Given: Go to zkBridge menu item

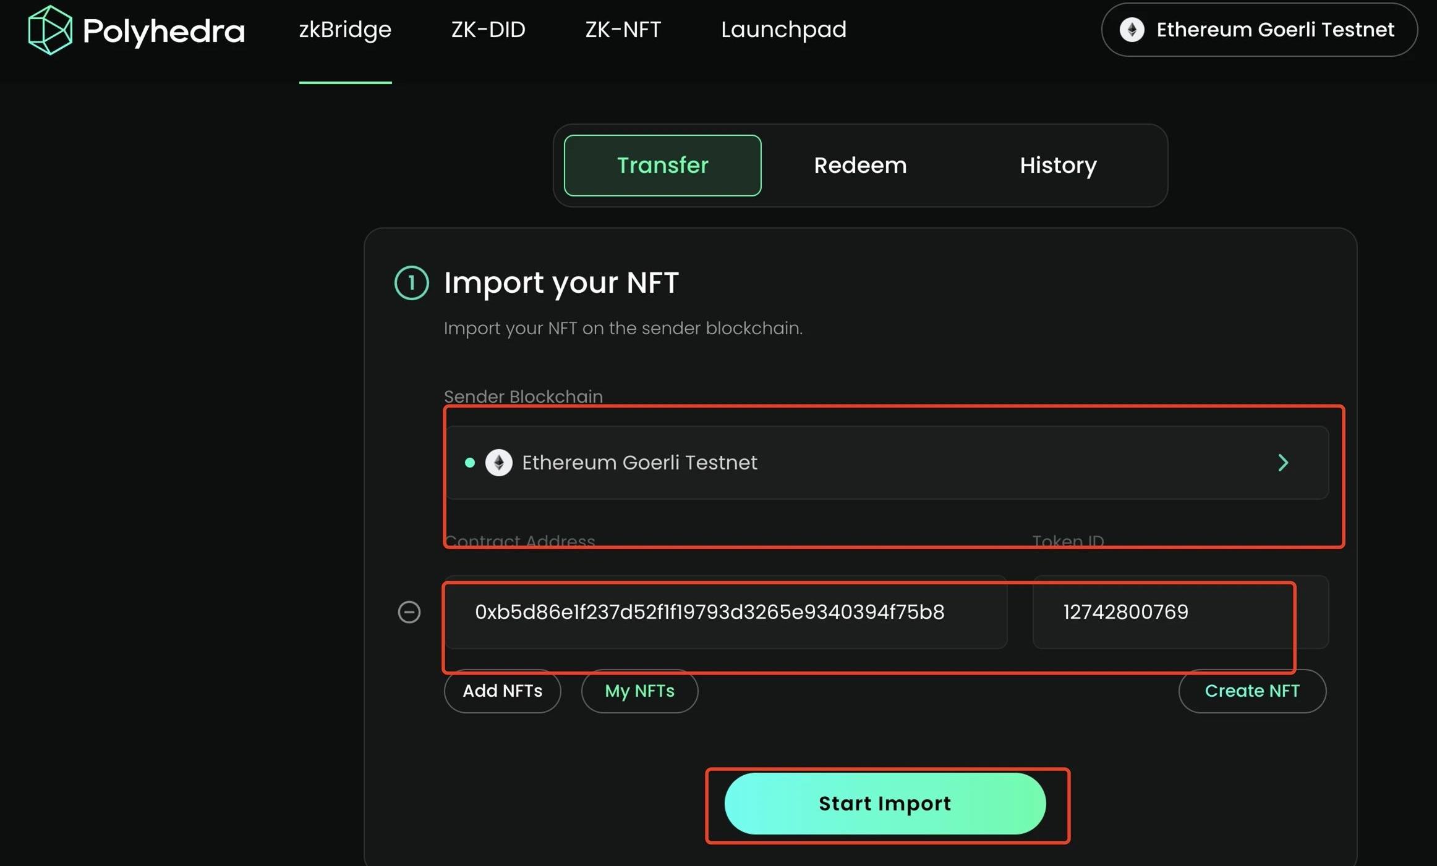Looking at the screenshot, I should [x=345, y=30].
